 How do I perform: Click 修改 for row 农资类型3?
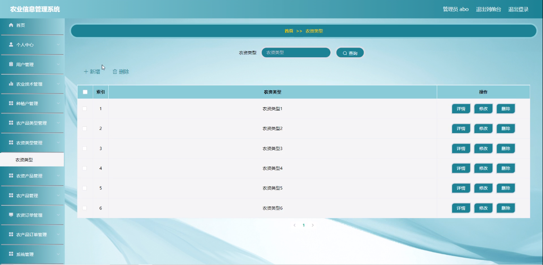(x=483, y=148)
